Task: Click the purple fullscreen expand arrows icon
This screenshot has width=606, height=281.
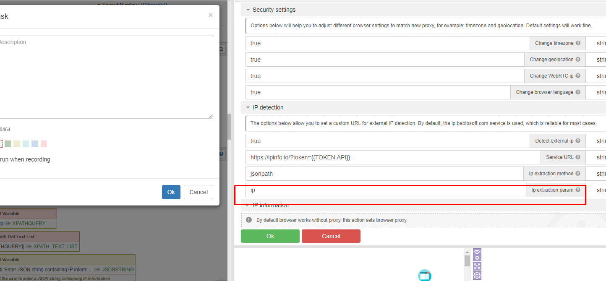Action: click(477, 266)
